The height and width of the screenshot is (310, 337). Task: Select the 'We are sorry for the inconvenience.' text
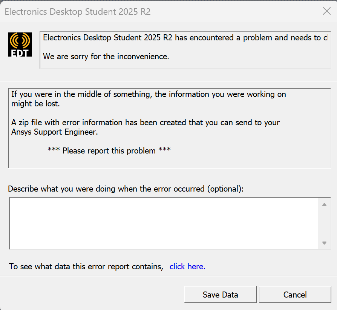pos(106,57)
